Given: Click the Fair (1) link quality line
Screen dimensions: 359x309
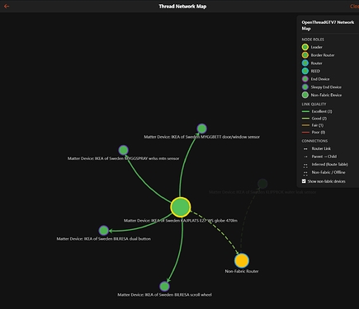Looking at the screenshot, I should (305, 125).
